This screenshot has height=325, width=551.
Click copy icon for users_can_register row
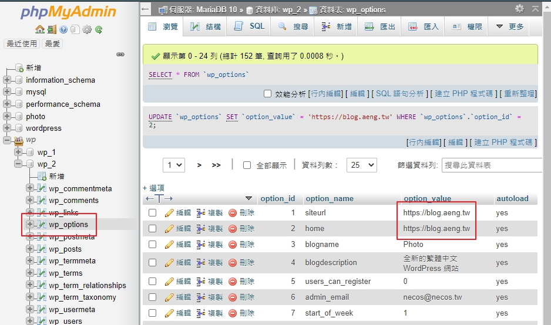point(201,282)
